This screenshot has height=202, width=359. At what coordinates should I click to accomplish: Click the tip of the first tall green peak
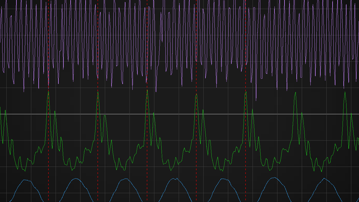(48, 92)
